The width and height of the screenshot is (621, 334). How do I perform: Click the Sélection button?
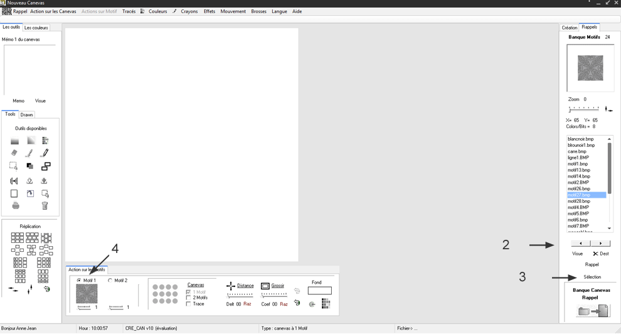[x=592, y=277]
